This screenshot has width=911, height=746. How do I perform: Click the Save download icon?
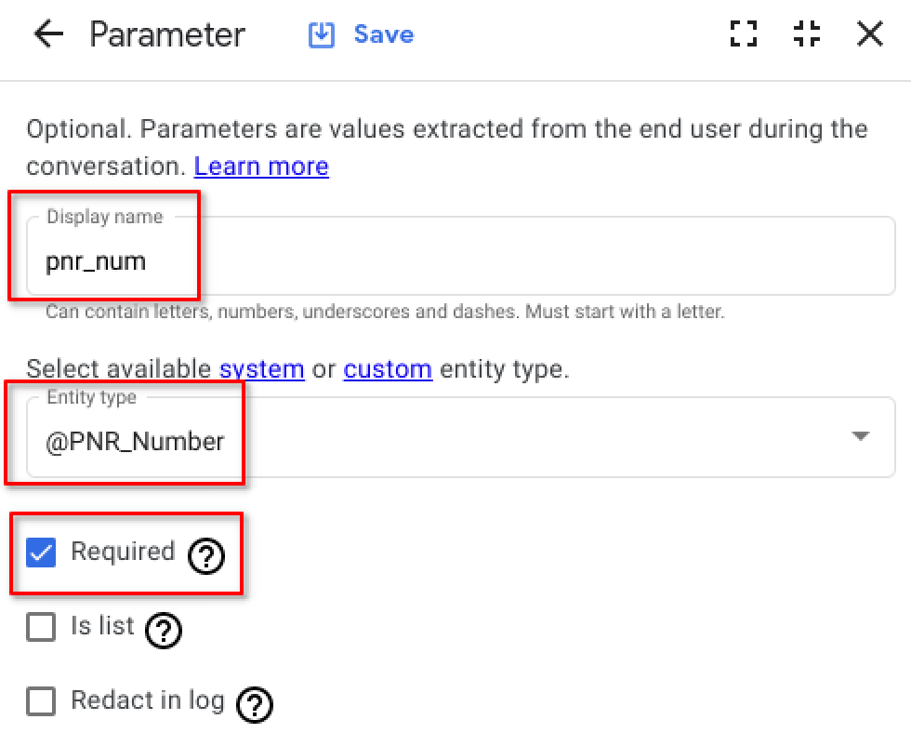tap(322, 35)
